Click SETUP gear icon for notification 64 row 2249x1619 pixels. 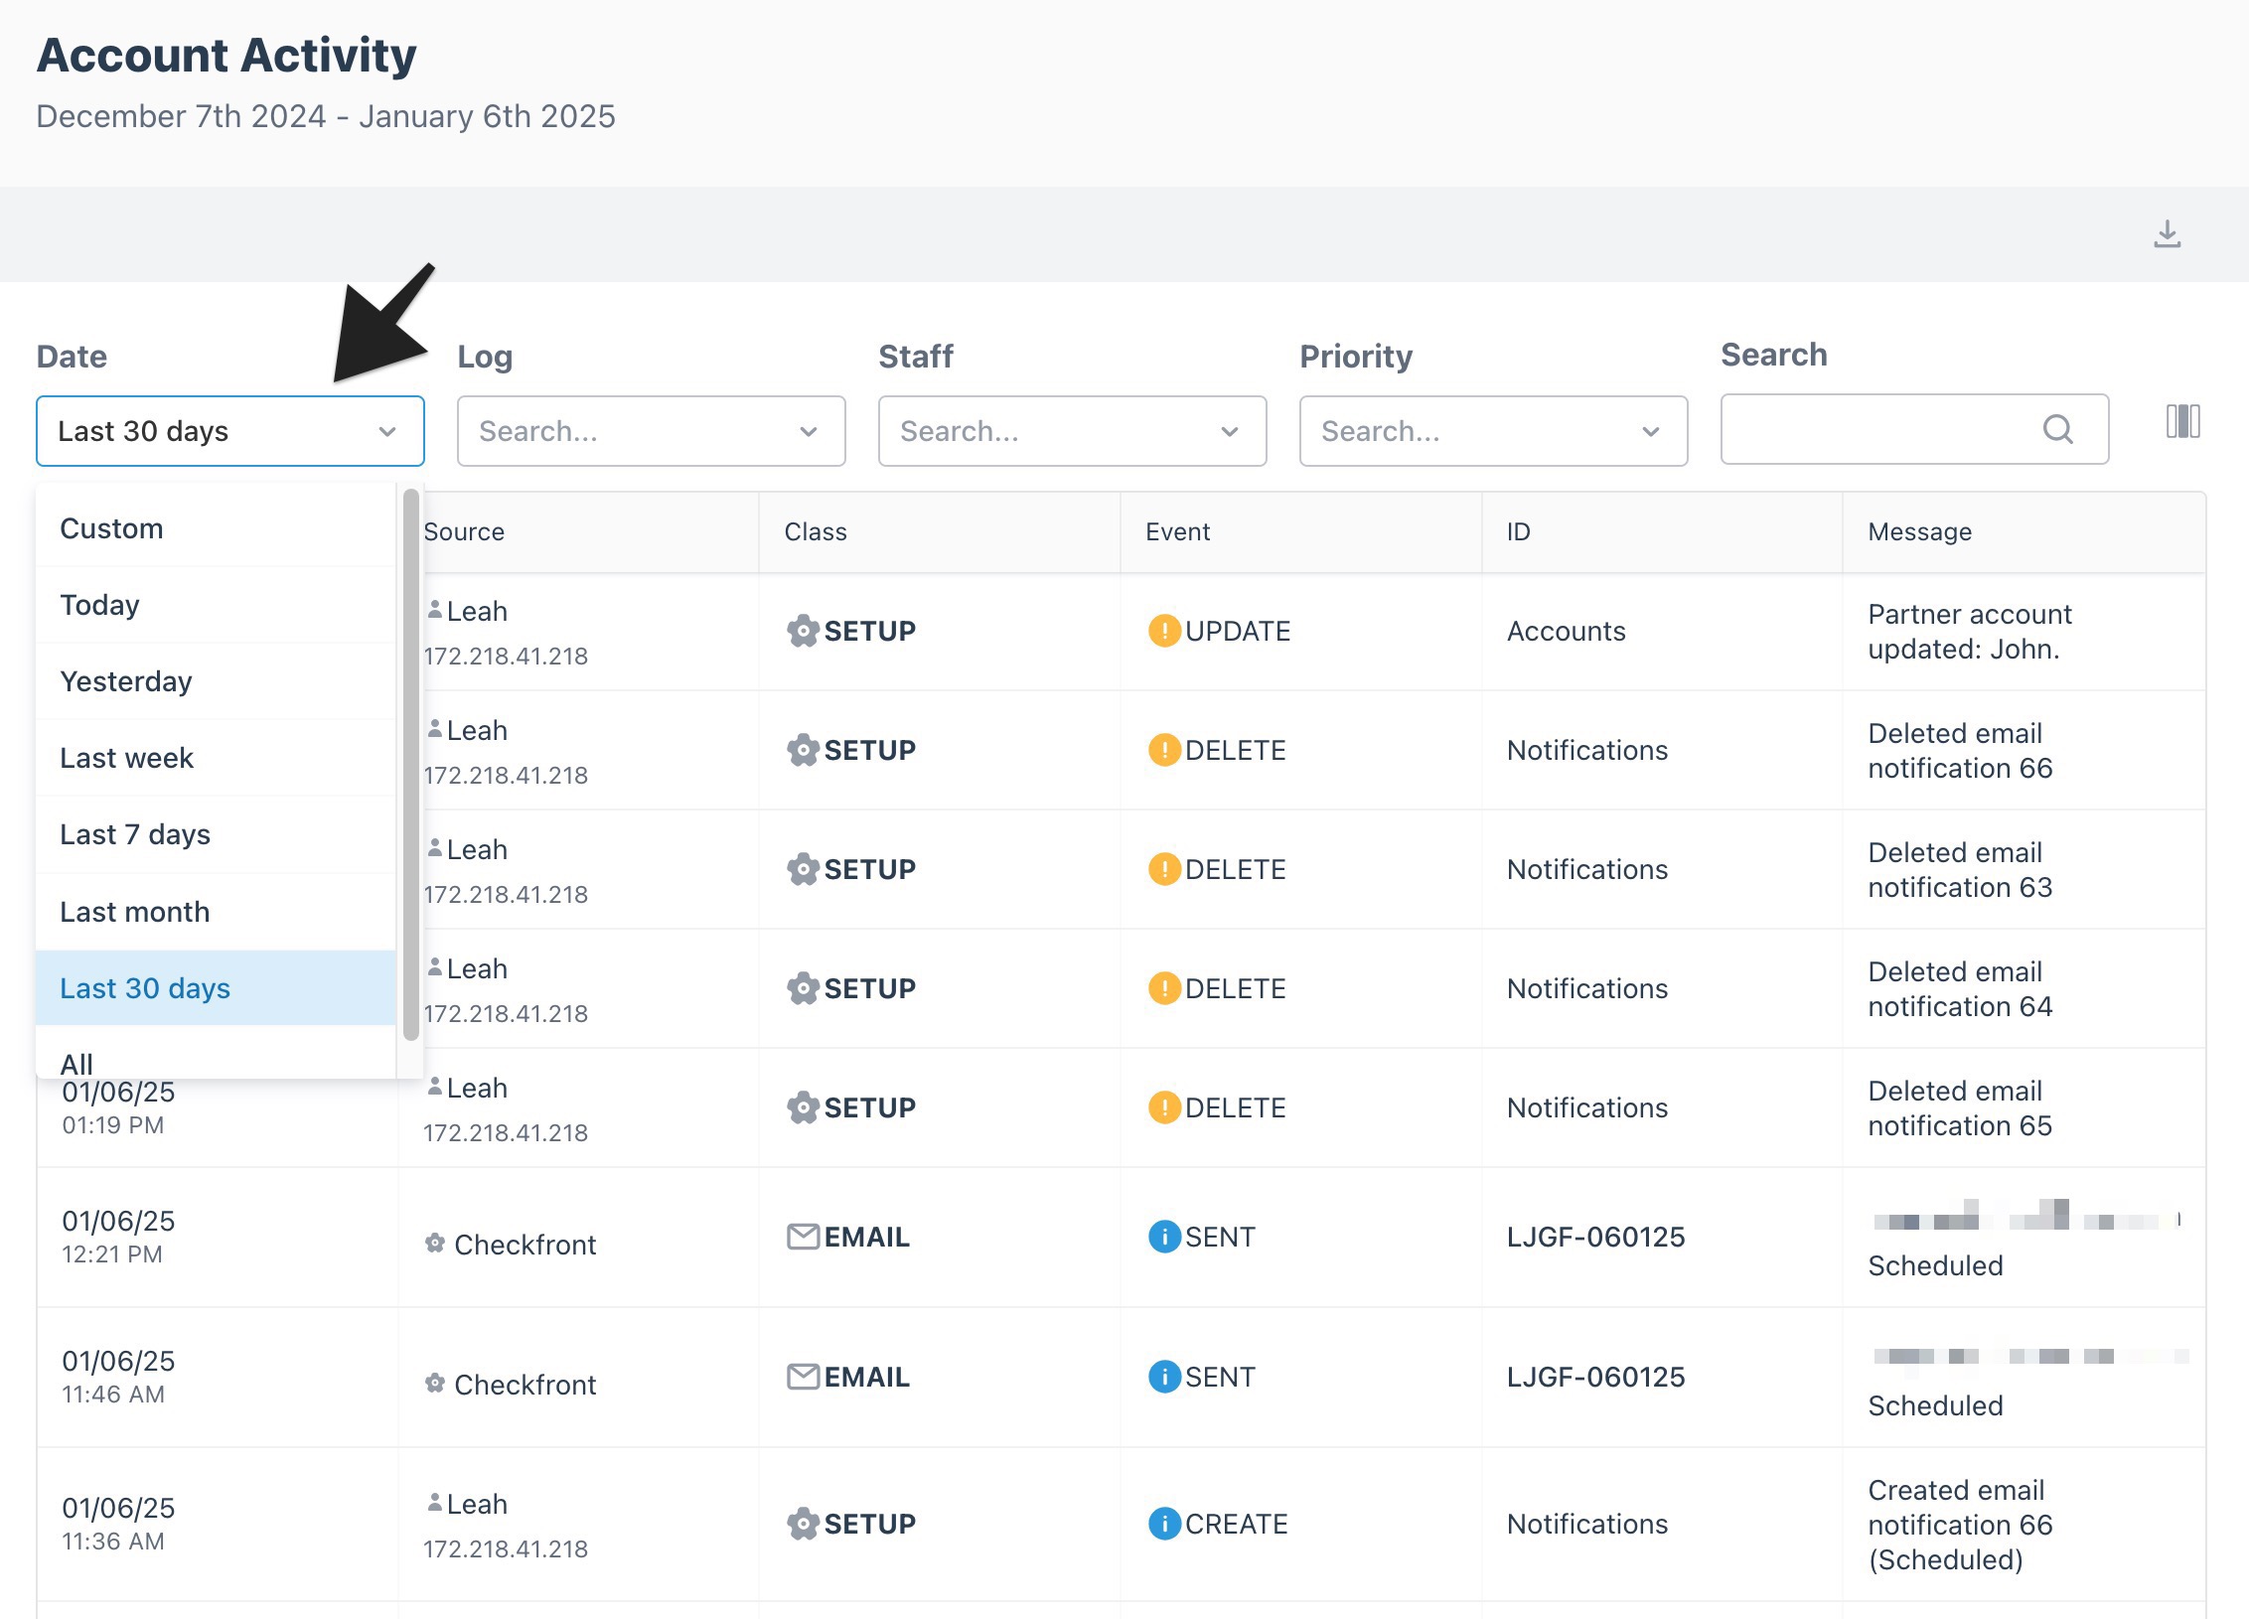[803, 988]
